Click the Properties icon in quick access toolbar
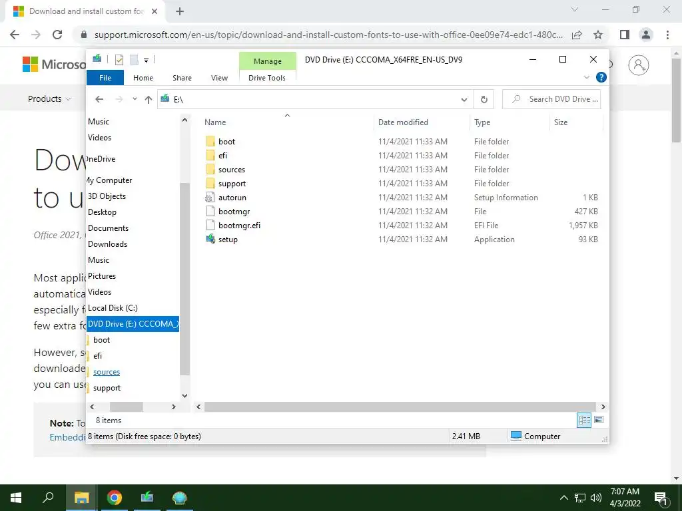Image resolution: width=682 pixels, height=511 pixels. point(119,60)
